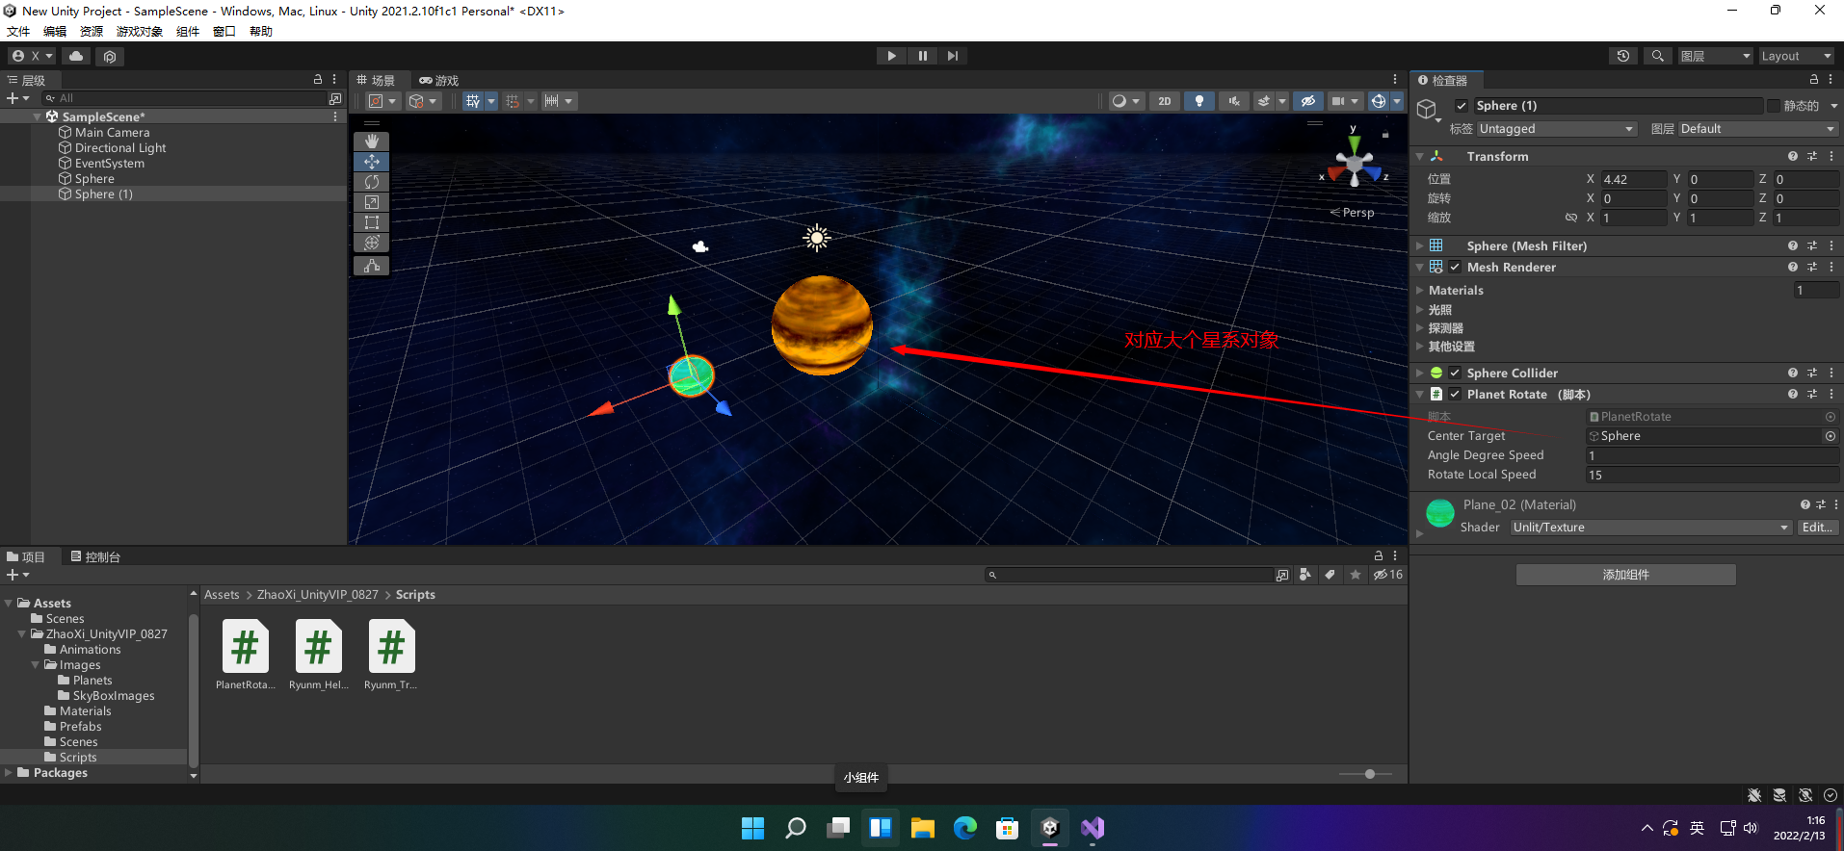Open the Default layer dropdown in inspector
The image size is (1844, 851).
(1758, 129)
